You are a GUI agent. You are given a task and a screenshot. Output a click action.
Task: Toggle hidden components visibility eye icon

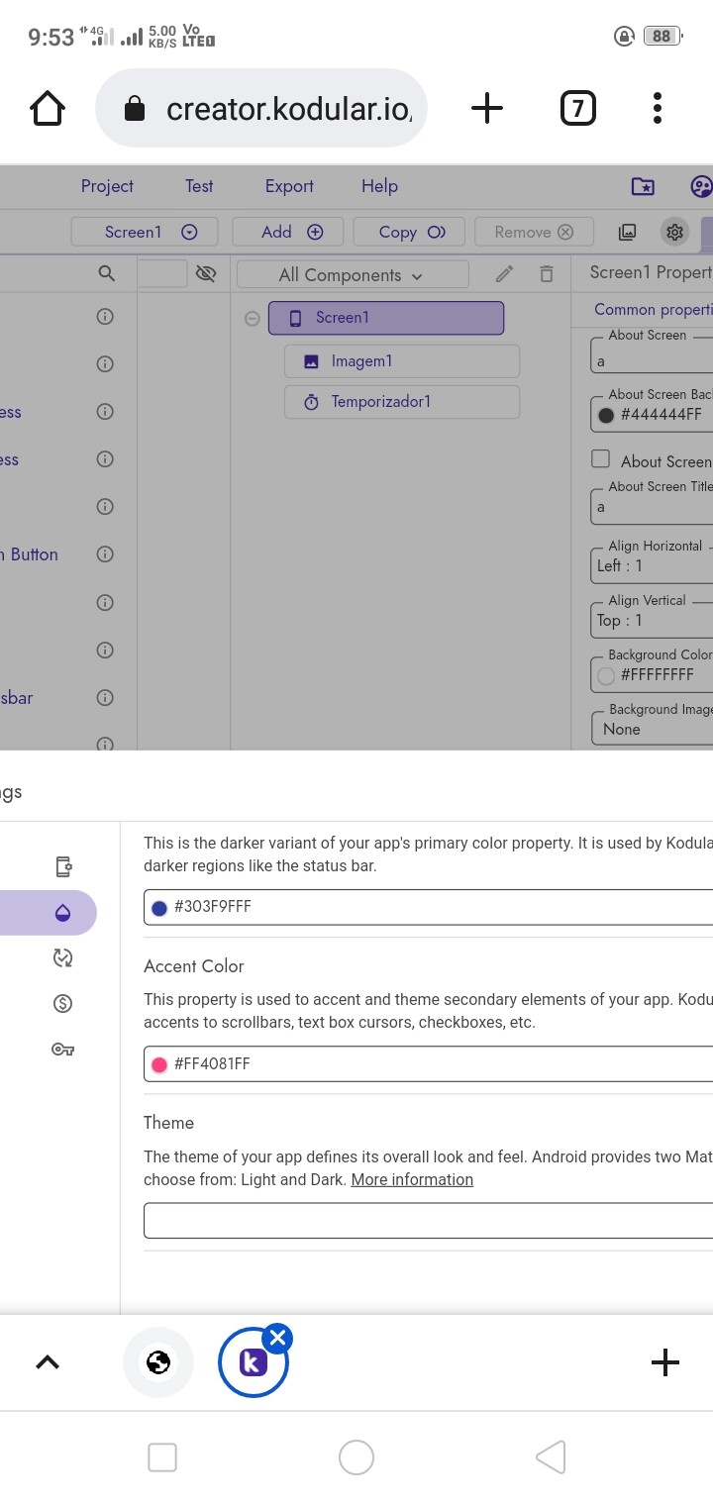click(206, 273)
